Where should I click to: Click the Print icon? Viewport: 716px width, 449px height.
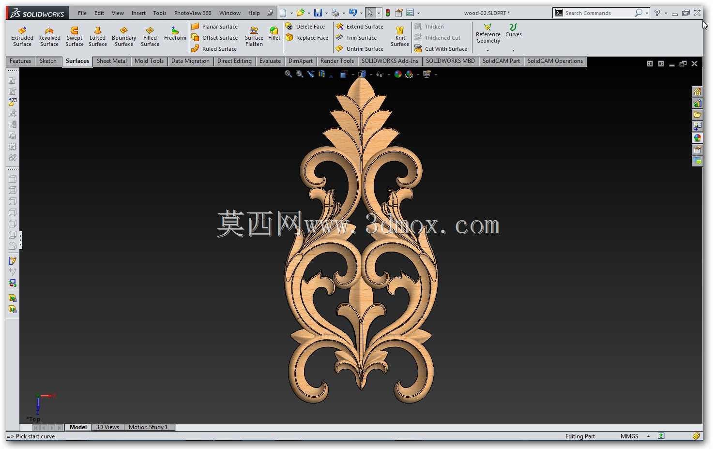pos(335,13)
